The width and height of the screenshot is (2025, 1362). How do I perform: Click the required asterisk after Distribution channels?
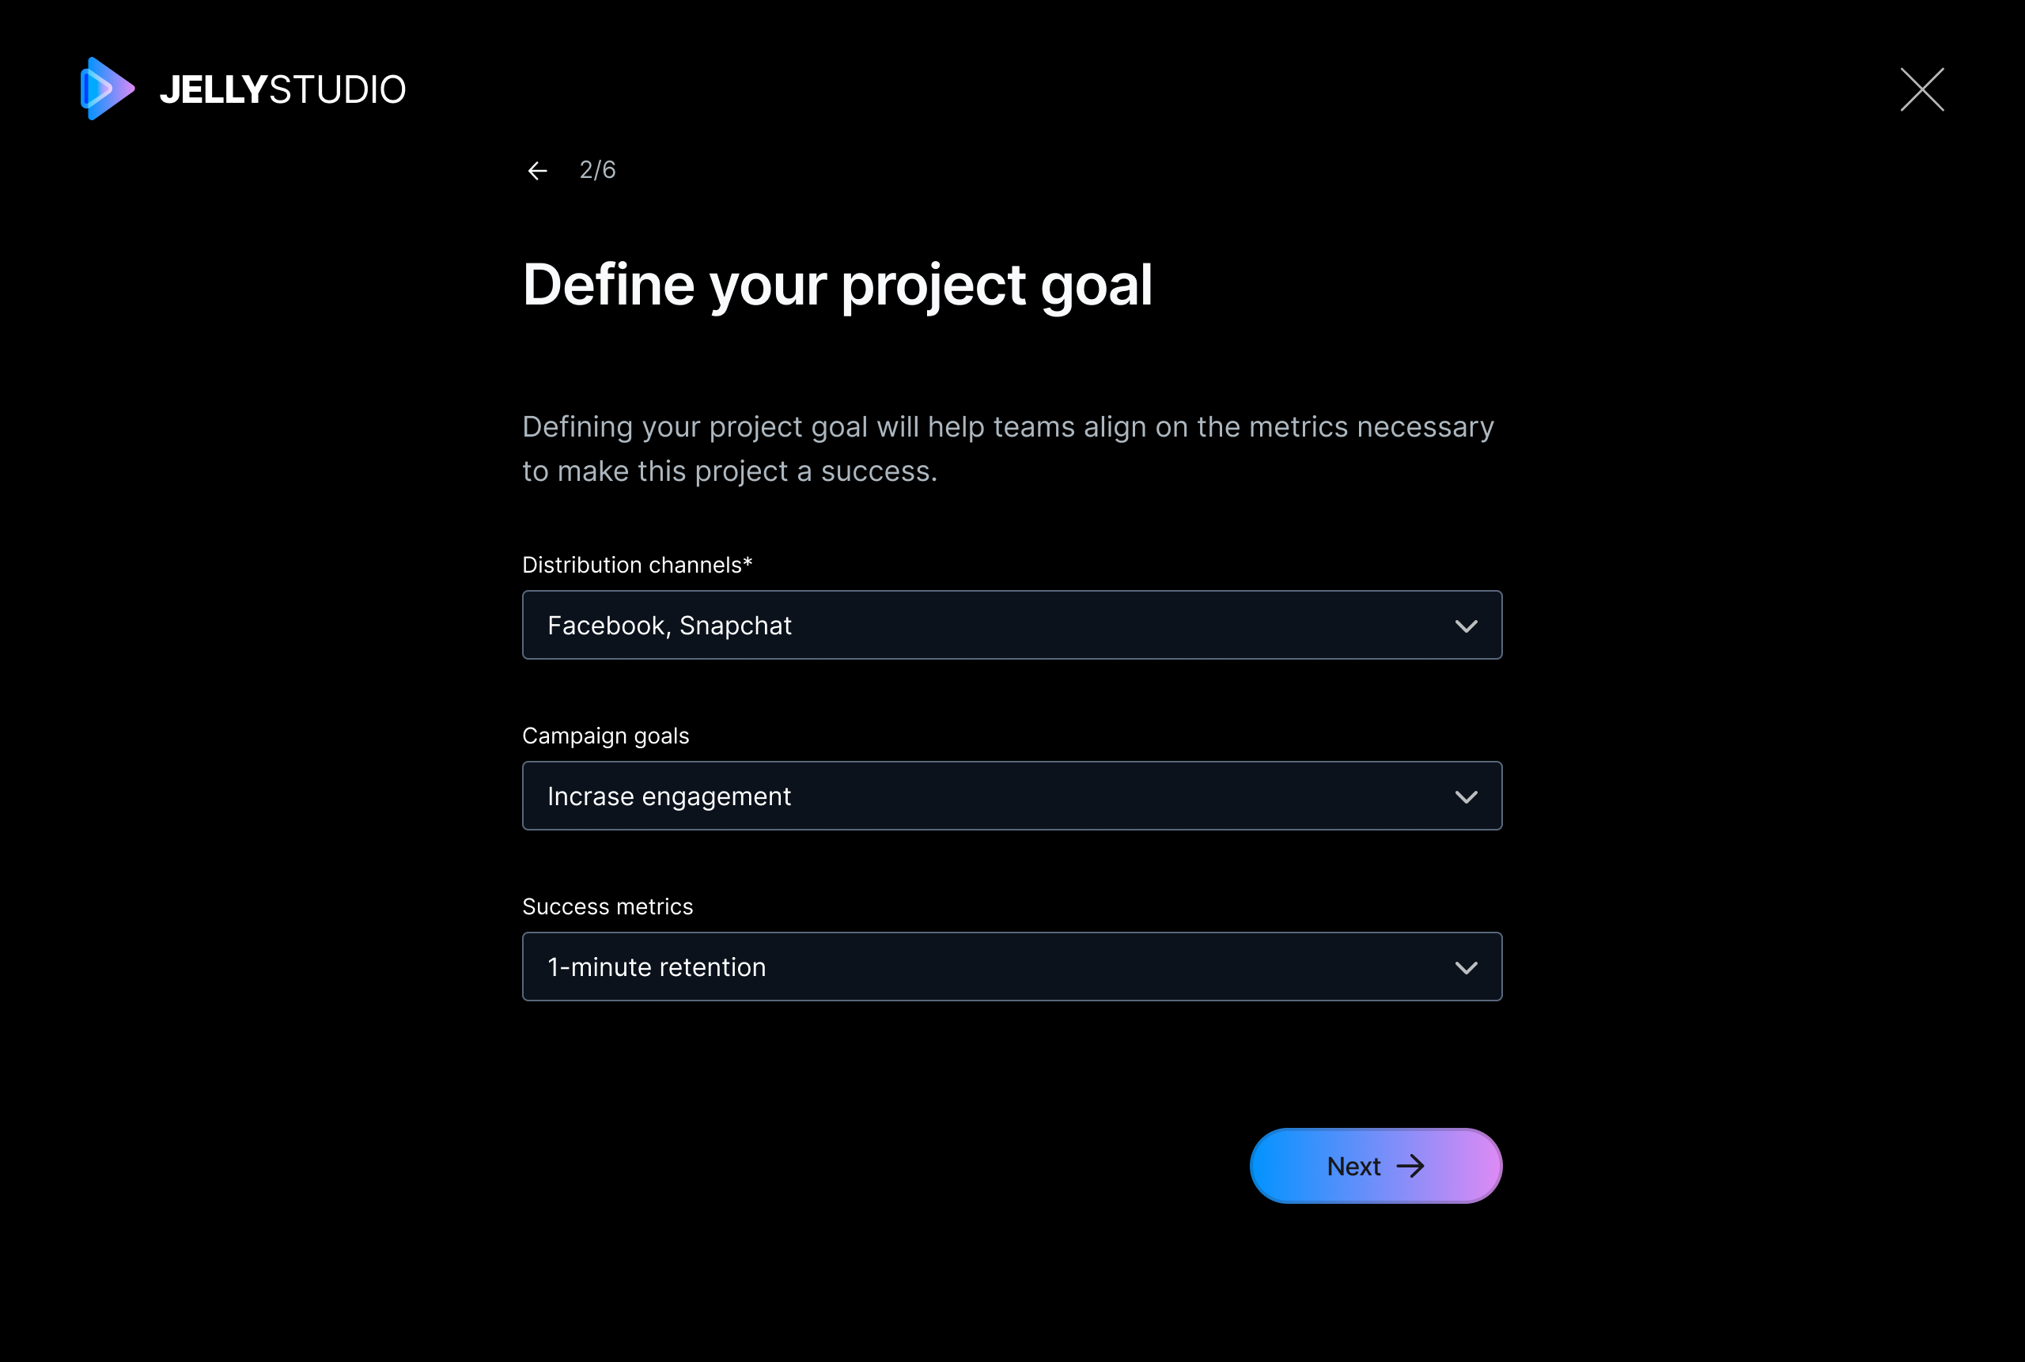click(x=748, y=562)
